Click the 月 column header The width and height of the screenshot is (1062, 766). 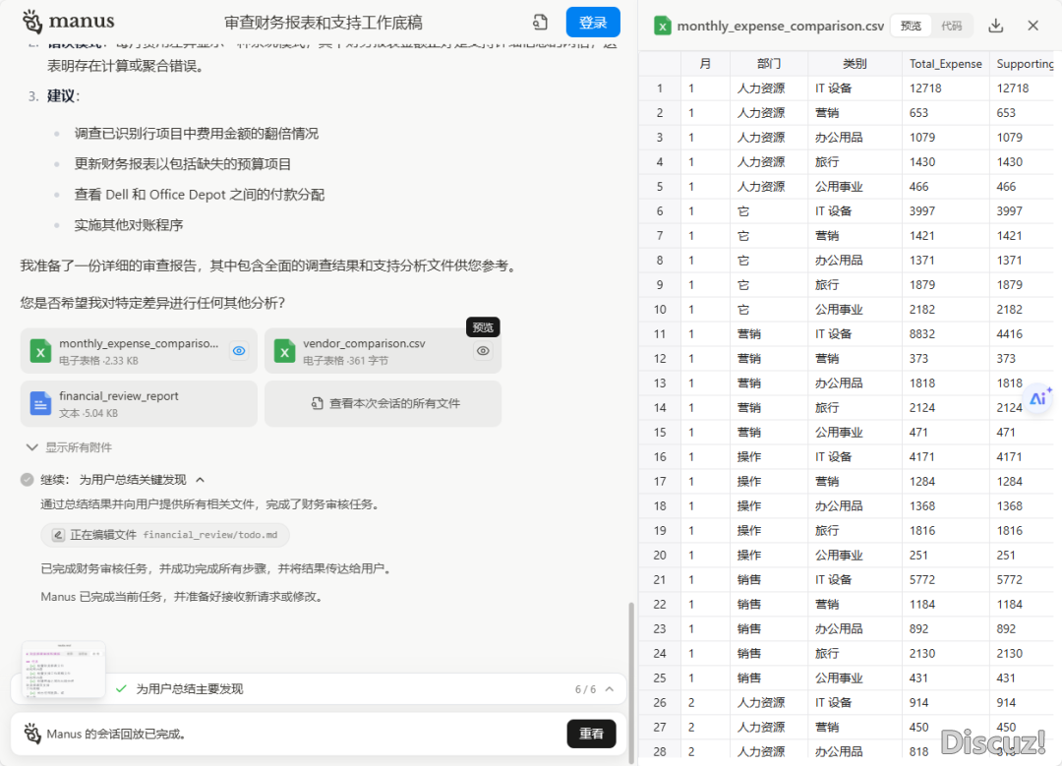coord(705,64)
